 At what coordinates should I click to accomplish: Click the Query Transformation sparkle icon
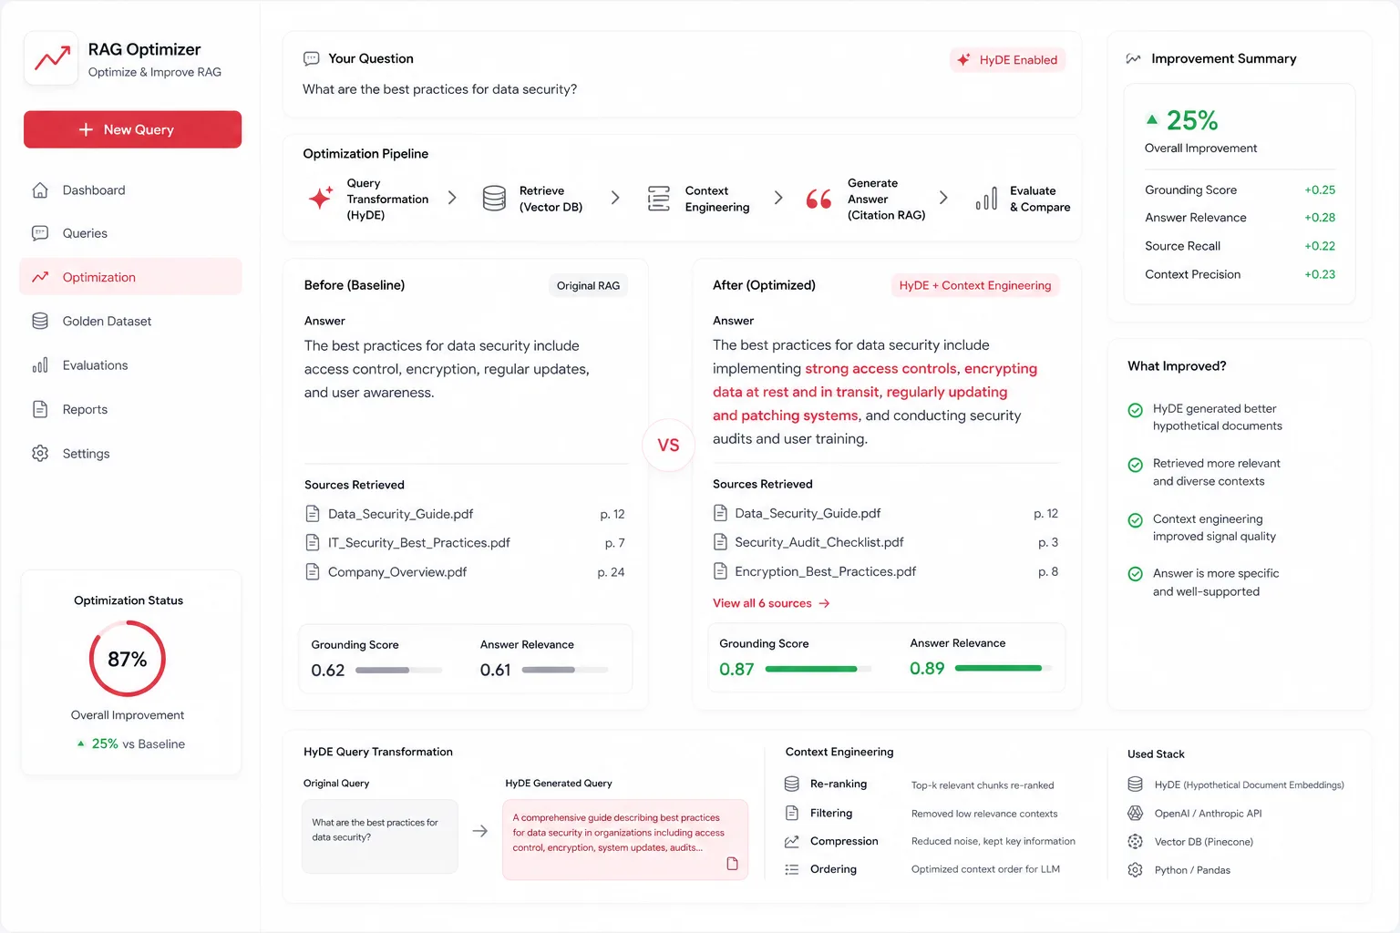320,198
